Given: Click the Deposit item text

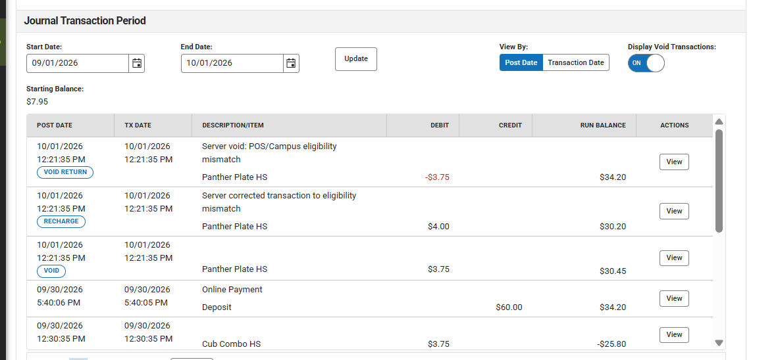Looking at the screenshot, I should click(x=217, y=307).
